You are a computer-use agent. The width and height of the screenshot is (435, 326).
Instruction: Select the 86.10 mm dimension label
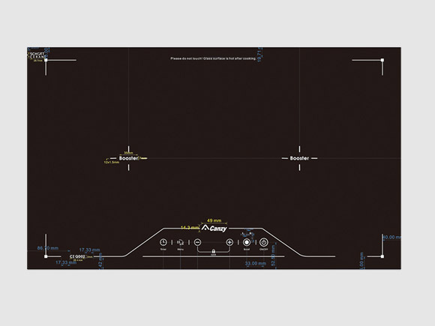[x=48, y=248]
